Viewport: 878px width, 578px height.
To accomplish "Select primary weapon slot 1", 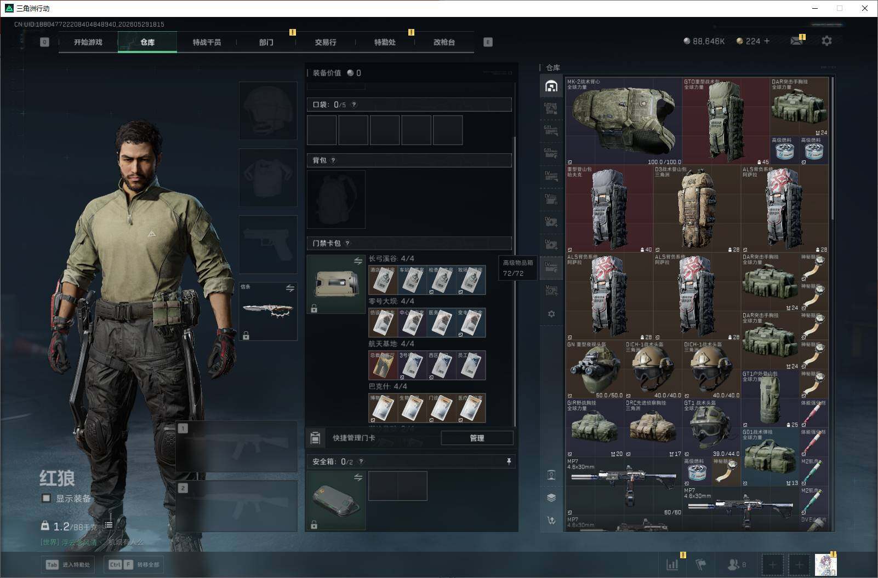I will pos(236,447).
